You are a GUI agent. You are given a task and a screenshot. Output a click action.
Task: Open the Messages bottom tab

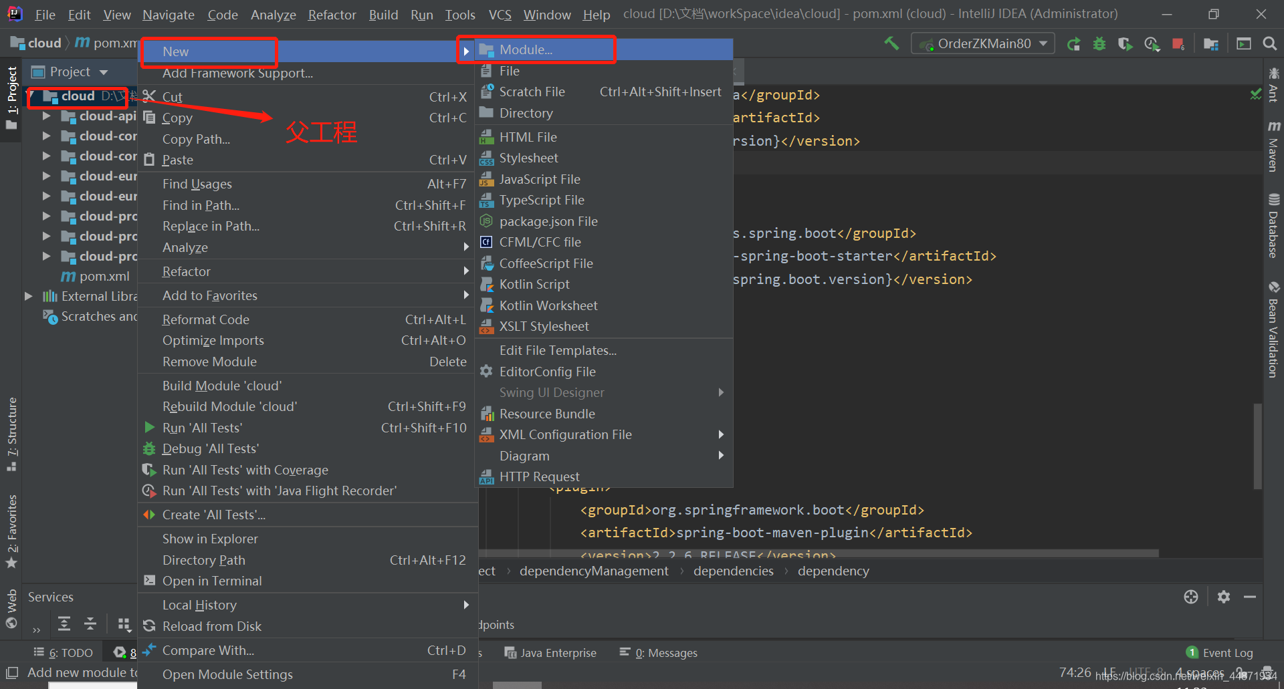point(659,653)
